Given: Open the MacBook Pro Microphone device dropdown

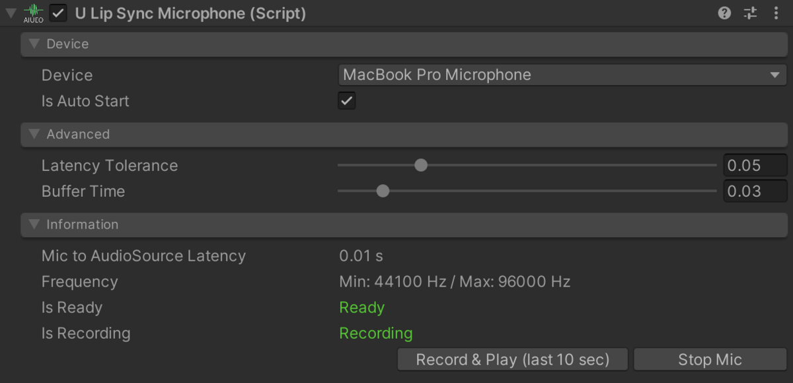Looking at the screenshot, I should 562,75.
